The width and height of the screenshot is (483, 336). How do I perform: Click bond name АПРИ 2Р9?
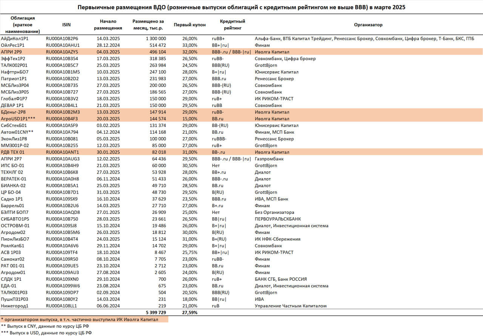click(12, 52)
